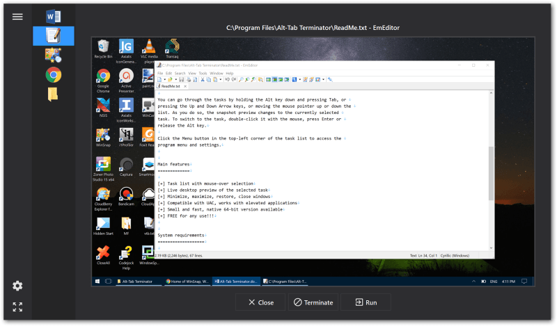This screenshot has width=557, height=326.
Task: Click the EmEditor desktop preview thumbnail
Action: click(x=313, y=162)
